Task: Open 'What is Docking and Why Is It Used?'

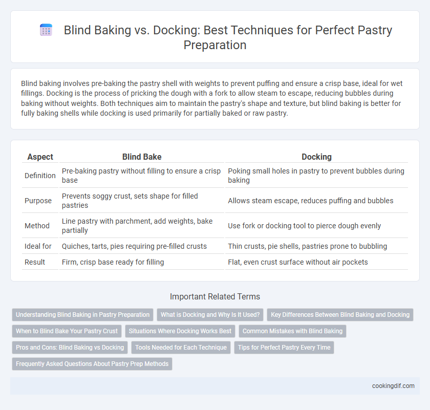Action: [x=210, y=315]
